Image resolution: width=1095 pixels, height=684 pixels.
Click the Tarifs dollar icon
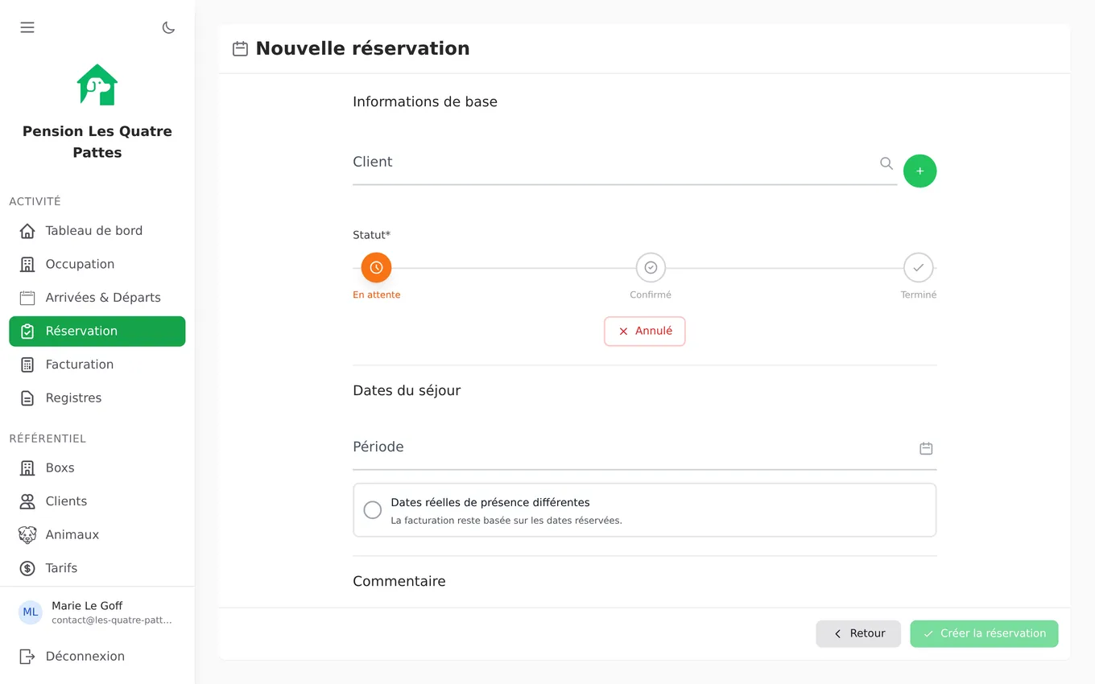27,568
